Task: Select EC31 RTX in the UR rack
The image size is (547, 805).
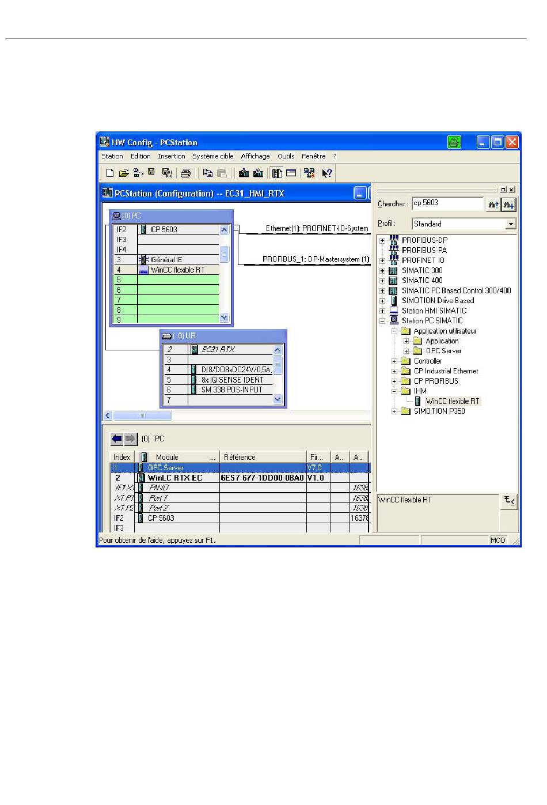Action: (x=218, y=349)
